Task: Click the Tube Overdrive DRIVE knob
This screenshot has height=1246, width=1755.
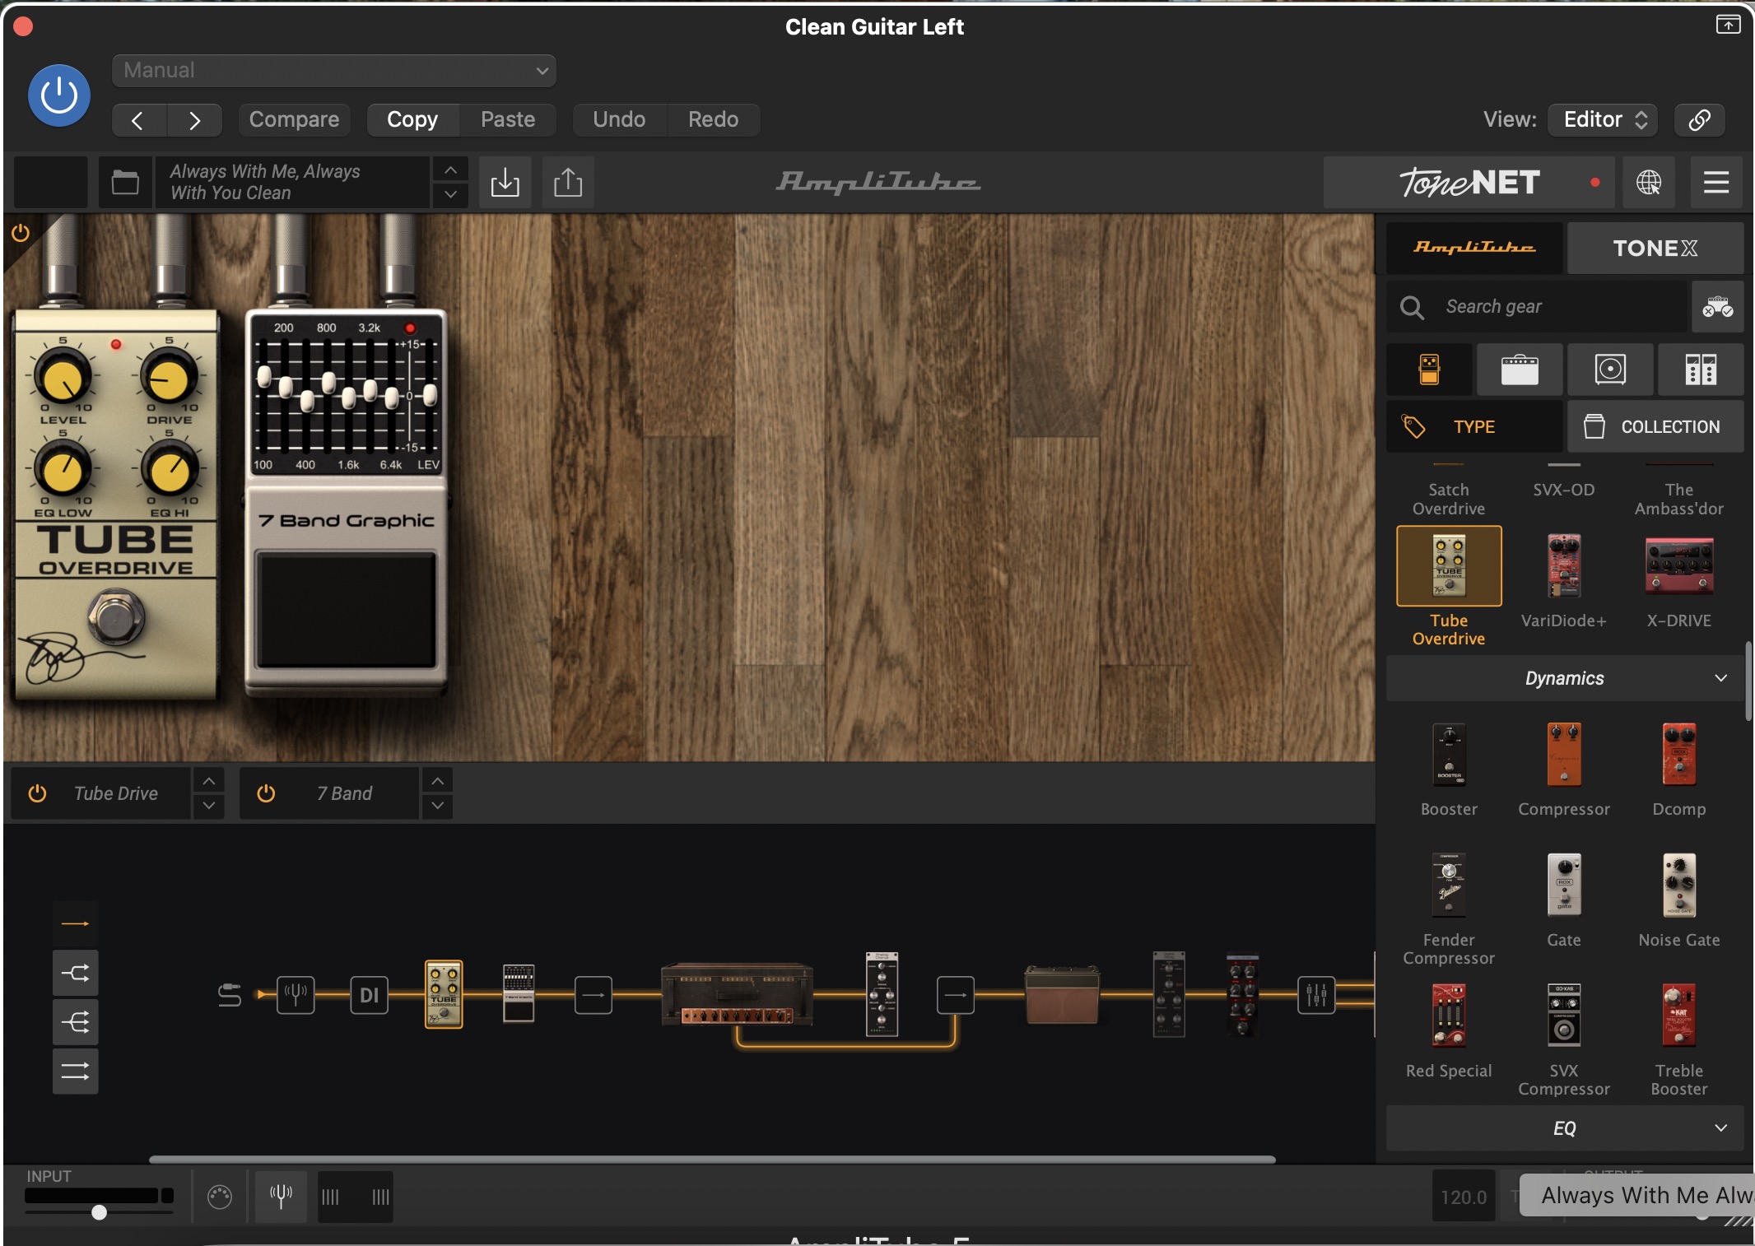Action: 170,377
